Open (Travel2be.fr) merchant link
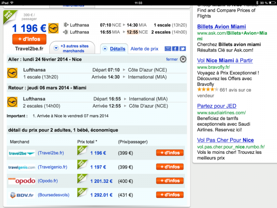Viewport: 277px width, 208px height. click(x=51, y=153)
